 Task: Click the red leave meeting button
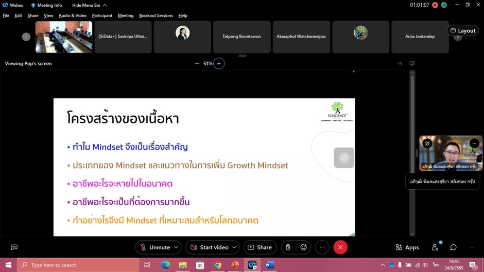tap(340, 247)
